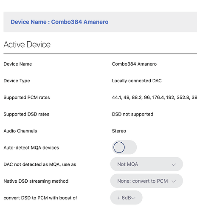Click the DSD not supported text
Image resolution: width=197 pixels, height=213 pixels.
132,114
